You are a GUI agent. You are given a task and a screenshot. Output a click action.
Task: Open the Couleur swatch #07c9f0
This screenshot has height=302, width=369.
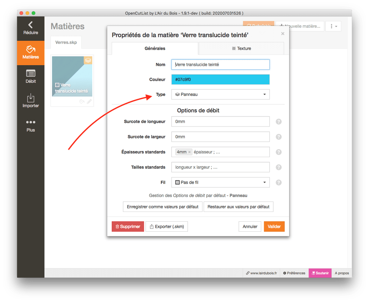coord(221,80)
